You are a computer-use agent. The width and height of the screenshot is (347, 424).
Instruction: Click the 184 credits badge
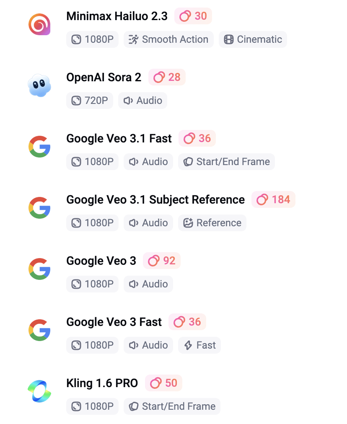tap(273, 200)
